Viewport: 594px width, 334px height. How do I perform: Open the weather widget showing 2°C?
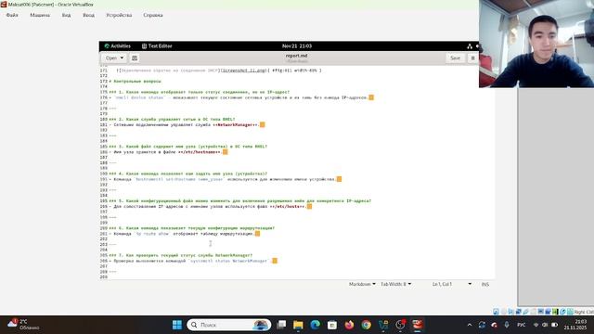tap(23, 324)
